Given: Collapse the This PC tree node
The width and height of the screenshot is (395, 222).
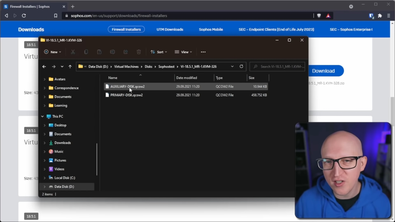Looking at the screenshot, I should [x=43, y=116].
